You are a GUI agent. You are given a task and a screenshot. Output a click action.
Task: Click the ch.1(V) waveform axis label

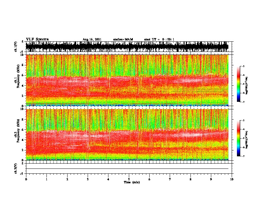pyautogui.click(x=15, y=47)
